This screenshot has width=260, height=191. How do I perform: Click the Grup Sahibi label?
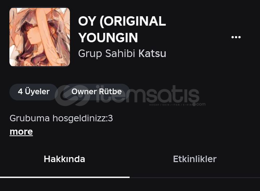pyautogui.click(x=106, y=53)
